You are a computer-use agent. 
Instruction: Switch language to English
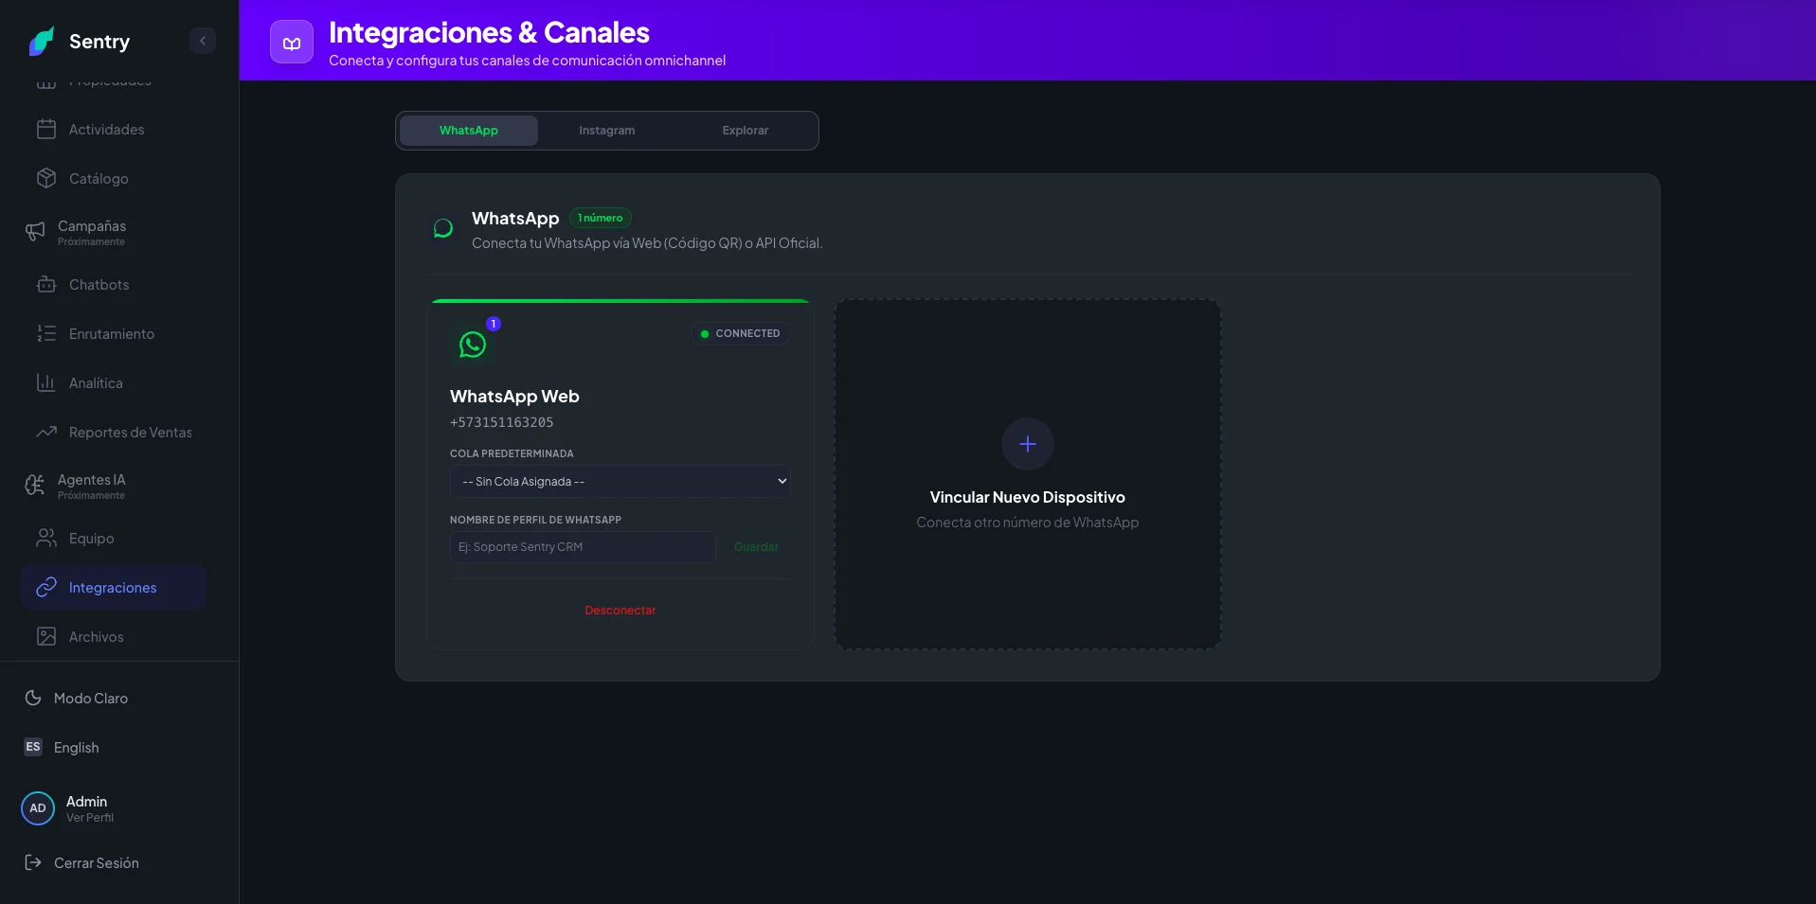click(77, 748)
